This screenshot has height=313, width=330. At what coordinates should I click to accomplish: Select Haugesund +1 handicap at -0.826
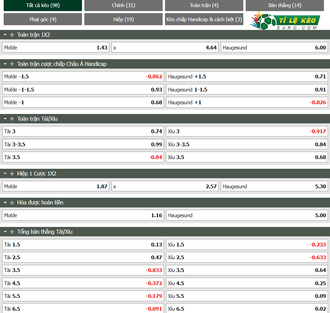click(x=247, y=102)
